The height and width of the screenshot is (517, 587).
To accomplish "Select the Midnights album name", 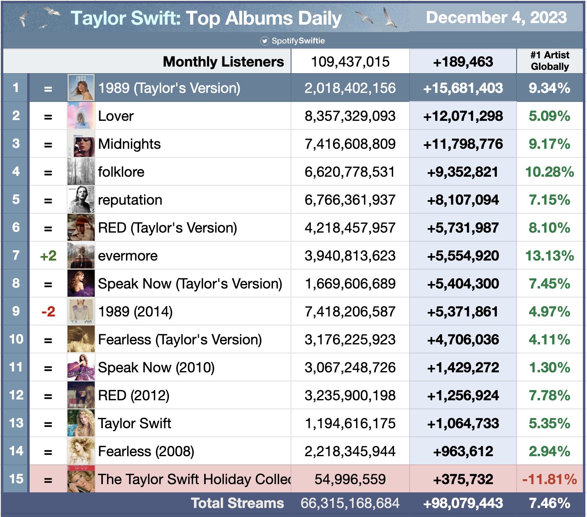I will point(129,144).
